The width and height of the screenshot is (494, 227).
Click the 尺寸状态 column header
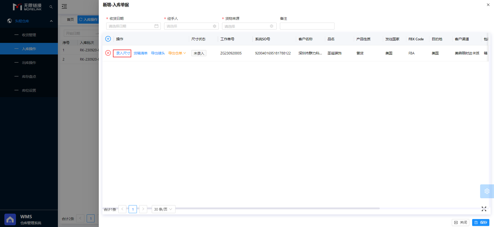click(198, 39)
